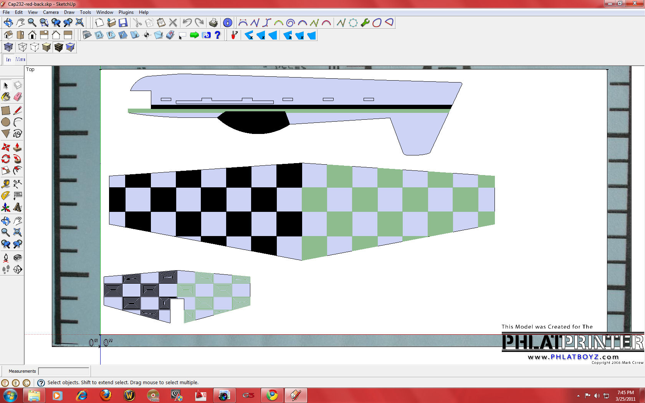Enable Wireframe display style
Screen dimensions: 645x403
[x=23, y=47]
